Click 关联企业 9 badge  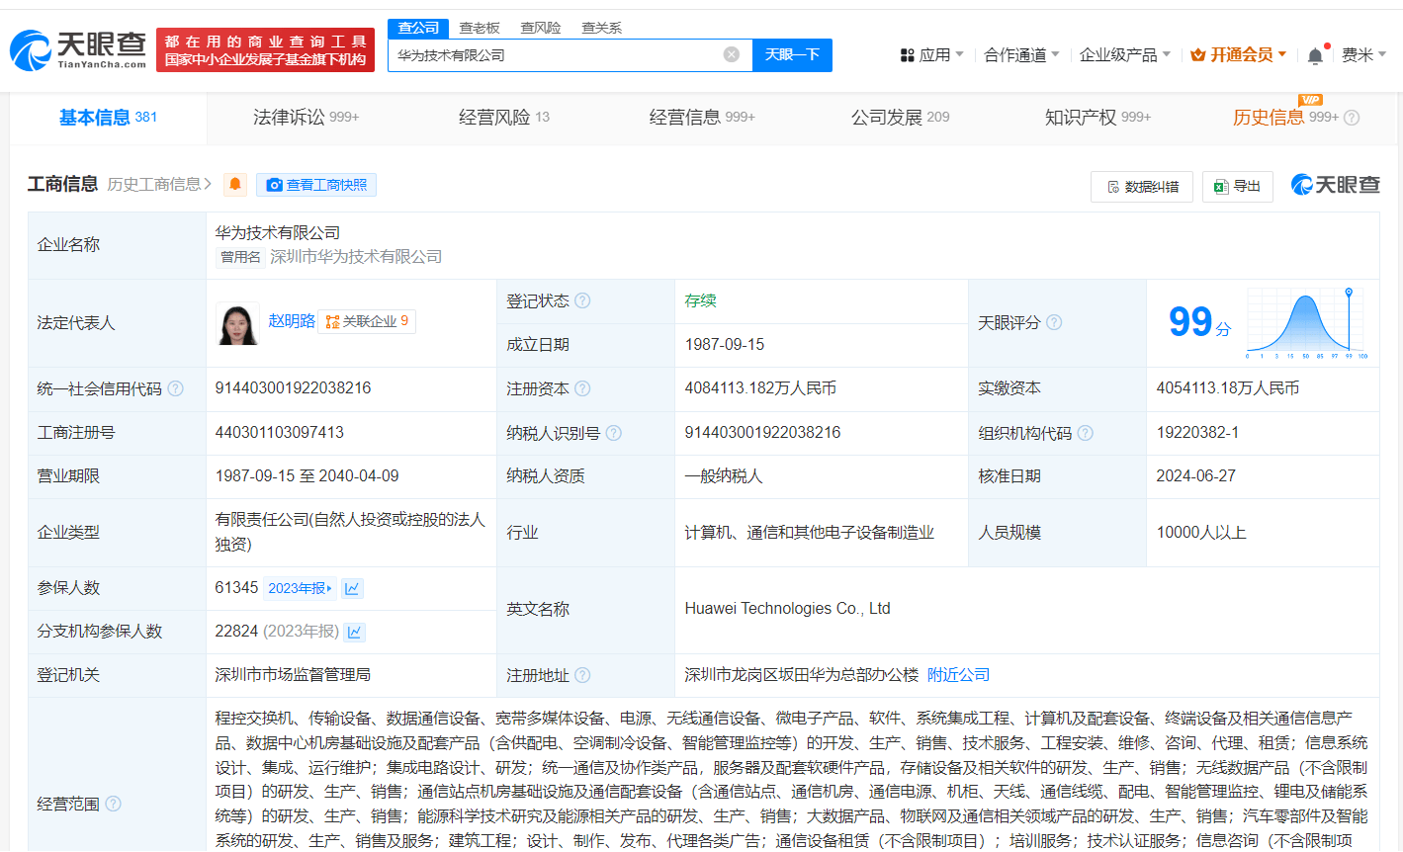pyautogui.click(x=367, y=321)
